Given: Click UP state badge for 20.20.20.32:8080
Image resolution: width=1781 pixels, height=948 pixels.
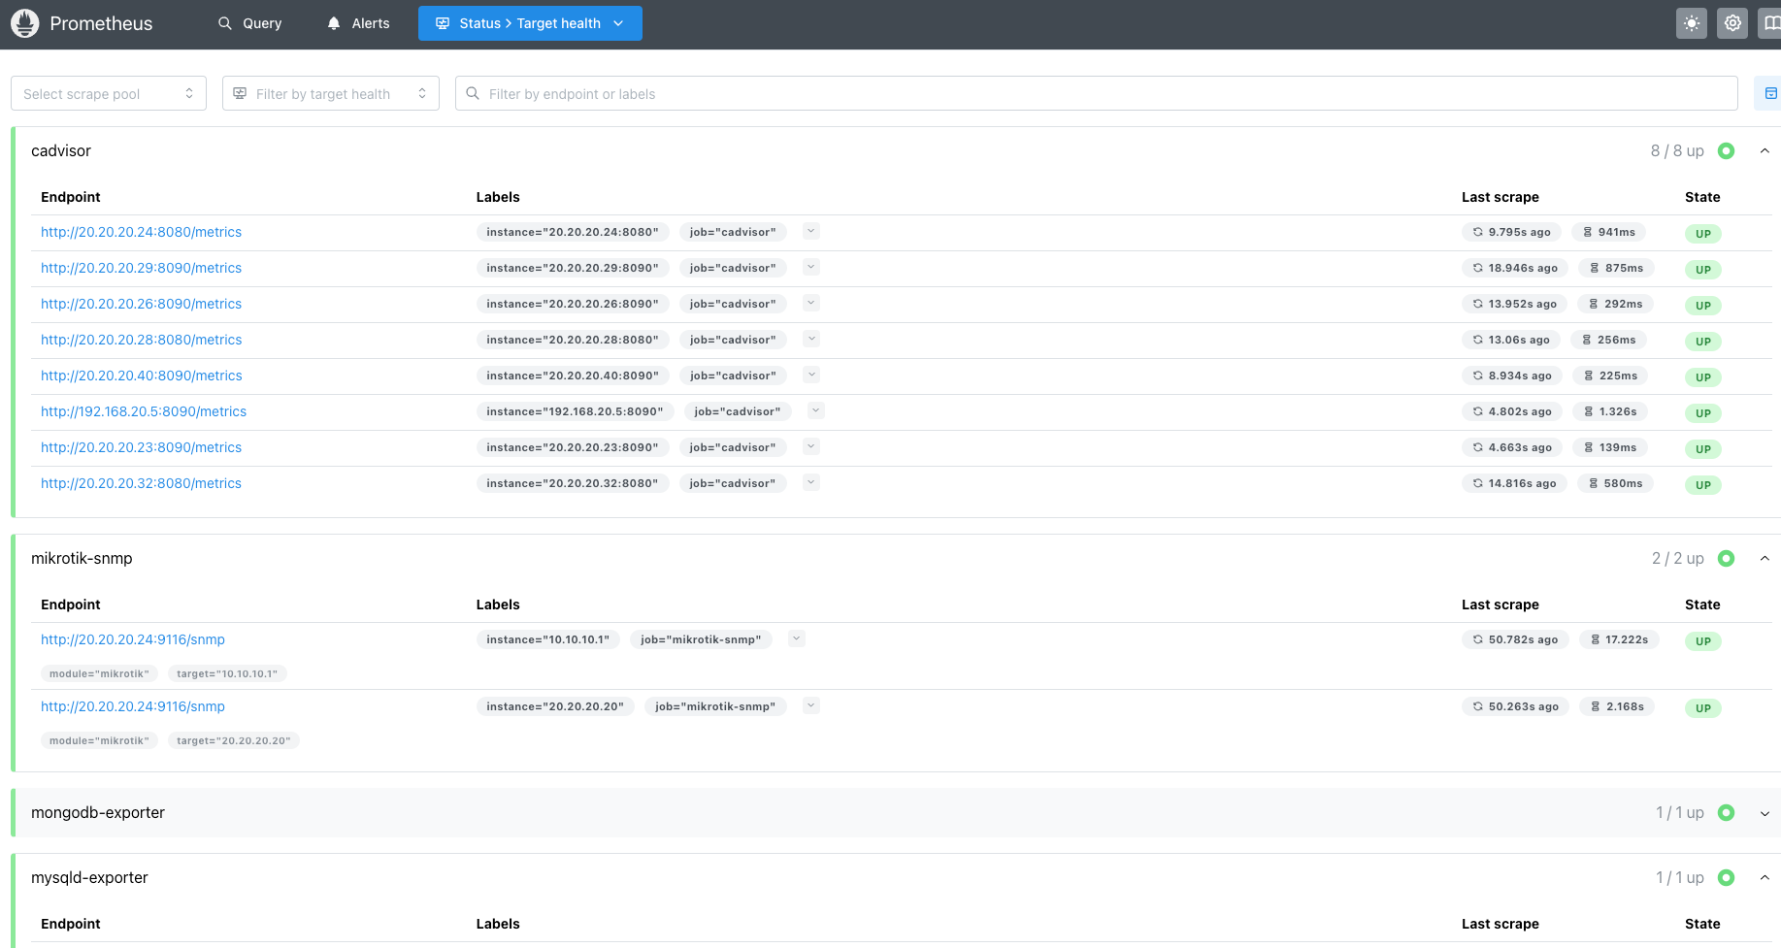Looking at the screenshot, I should click(1703, 485).
